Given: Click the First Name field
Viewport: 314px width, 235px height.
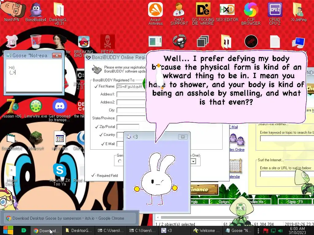Looking at the screenshot, I should 130,86.
